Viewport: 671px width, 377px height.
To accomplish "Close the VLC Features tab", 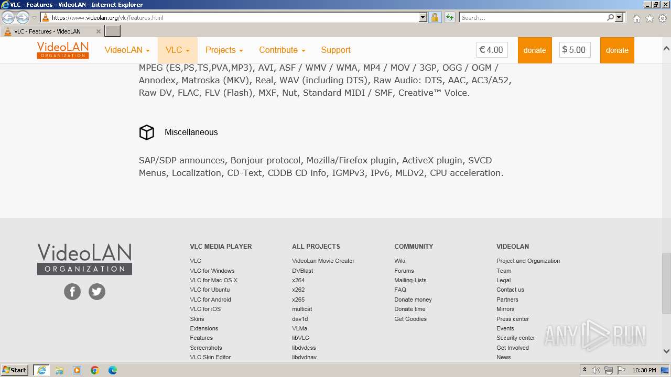I will pos(99,31).
